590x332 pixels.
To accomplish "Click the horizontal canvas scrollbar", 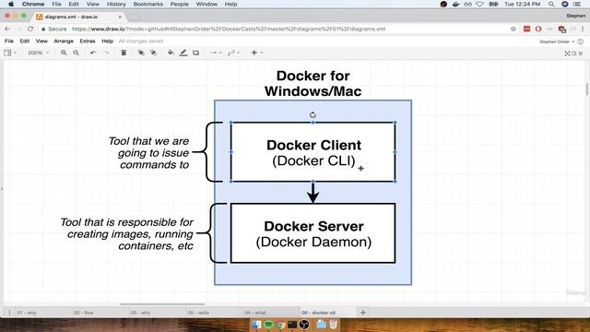I will [162, 304].
